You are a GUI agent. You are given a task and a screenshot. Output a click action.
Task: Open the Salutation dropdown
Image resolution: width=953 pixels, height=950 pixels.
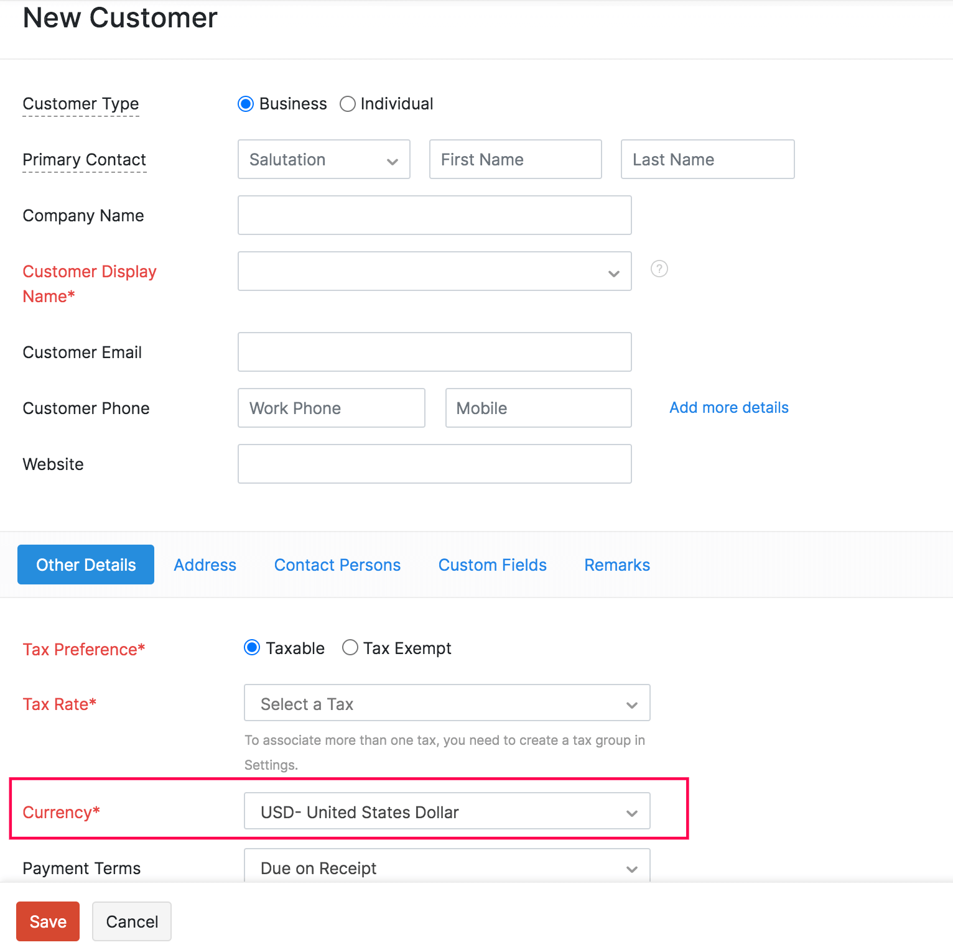323,160
